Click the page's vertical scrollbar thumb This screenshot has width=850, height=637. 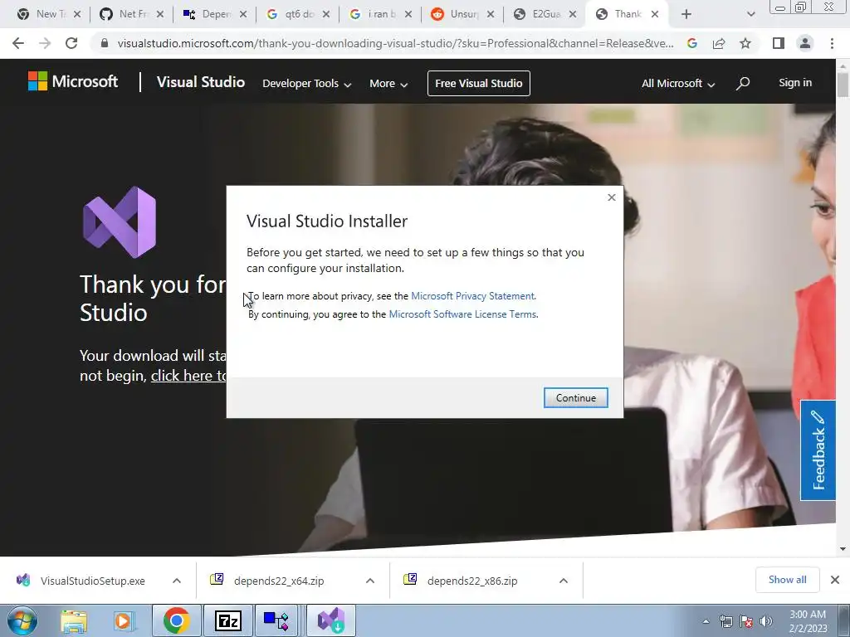click(x=843, y=85)
